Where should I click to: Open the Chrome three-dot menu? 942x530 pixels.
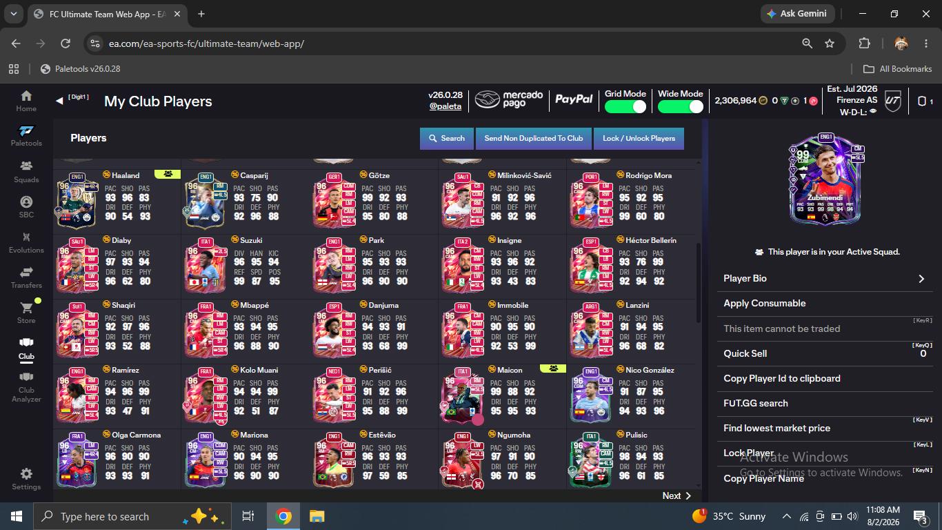tap(926, 43)
